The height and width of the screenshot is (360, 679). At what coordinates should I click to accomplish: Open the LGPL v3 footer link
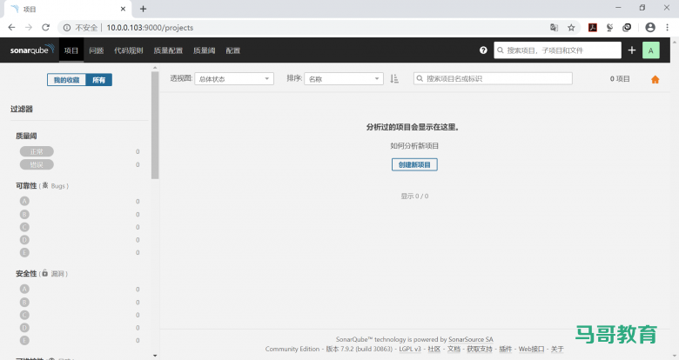pos(410,349)
